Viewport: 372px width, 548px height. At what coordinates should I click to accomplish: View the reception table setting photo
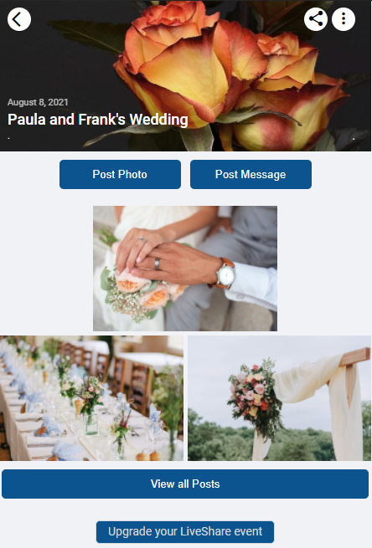pyautogui.click(x=91, y=398)
